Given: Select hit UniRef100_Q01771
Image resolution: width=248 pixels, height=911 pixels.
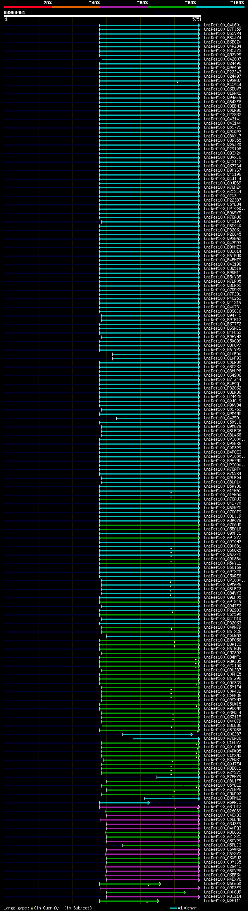Looking at the screenshot, I should click(222, 128).
